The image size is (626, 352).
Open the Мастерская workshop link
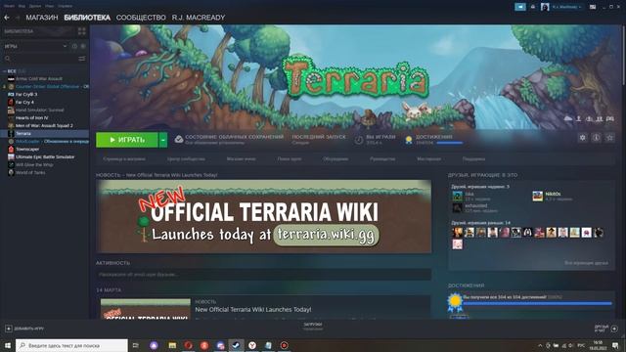tap(428, 158)
